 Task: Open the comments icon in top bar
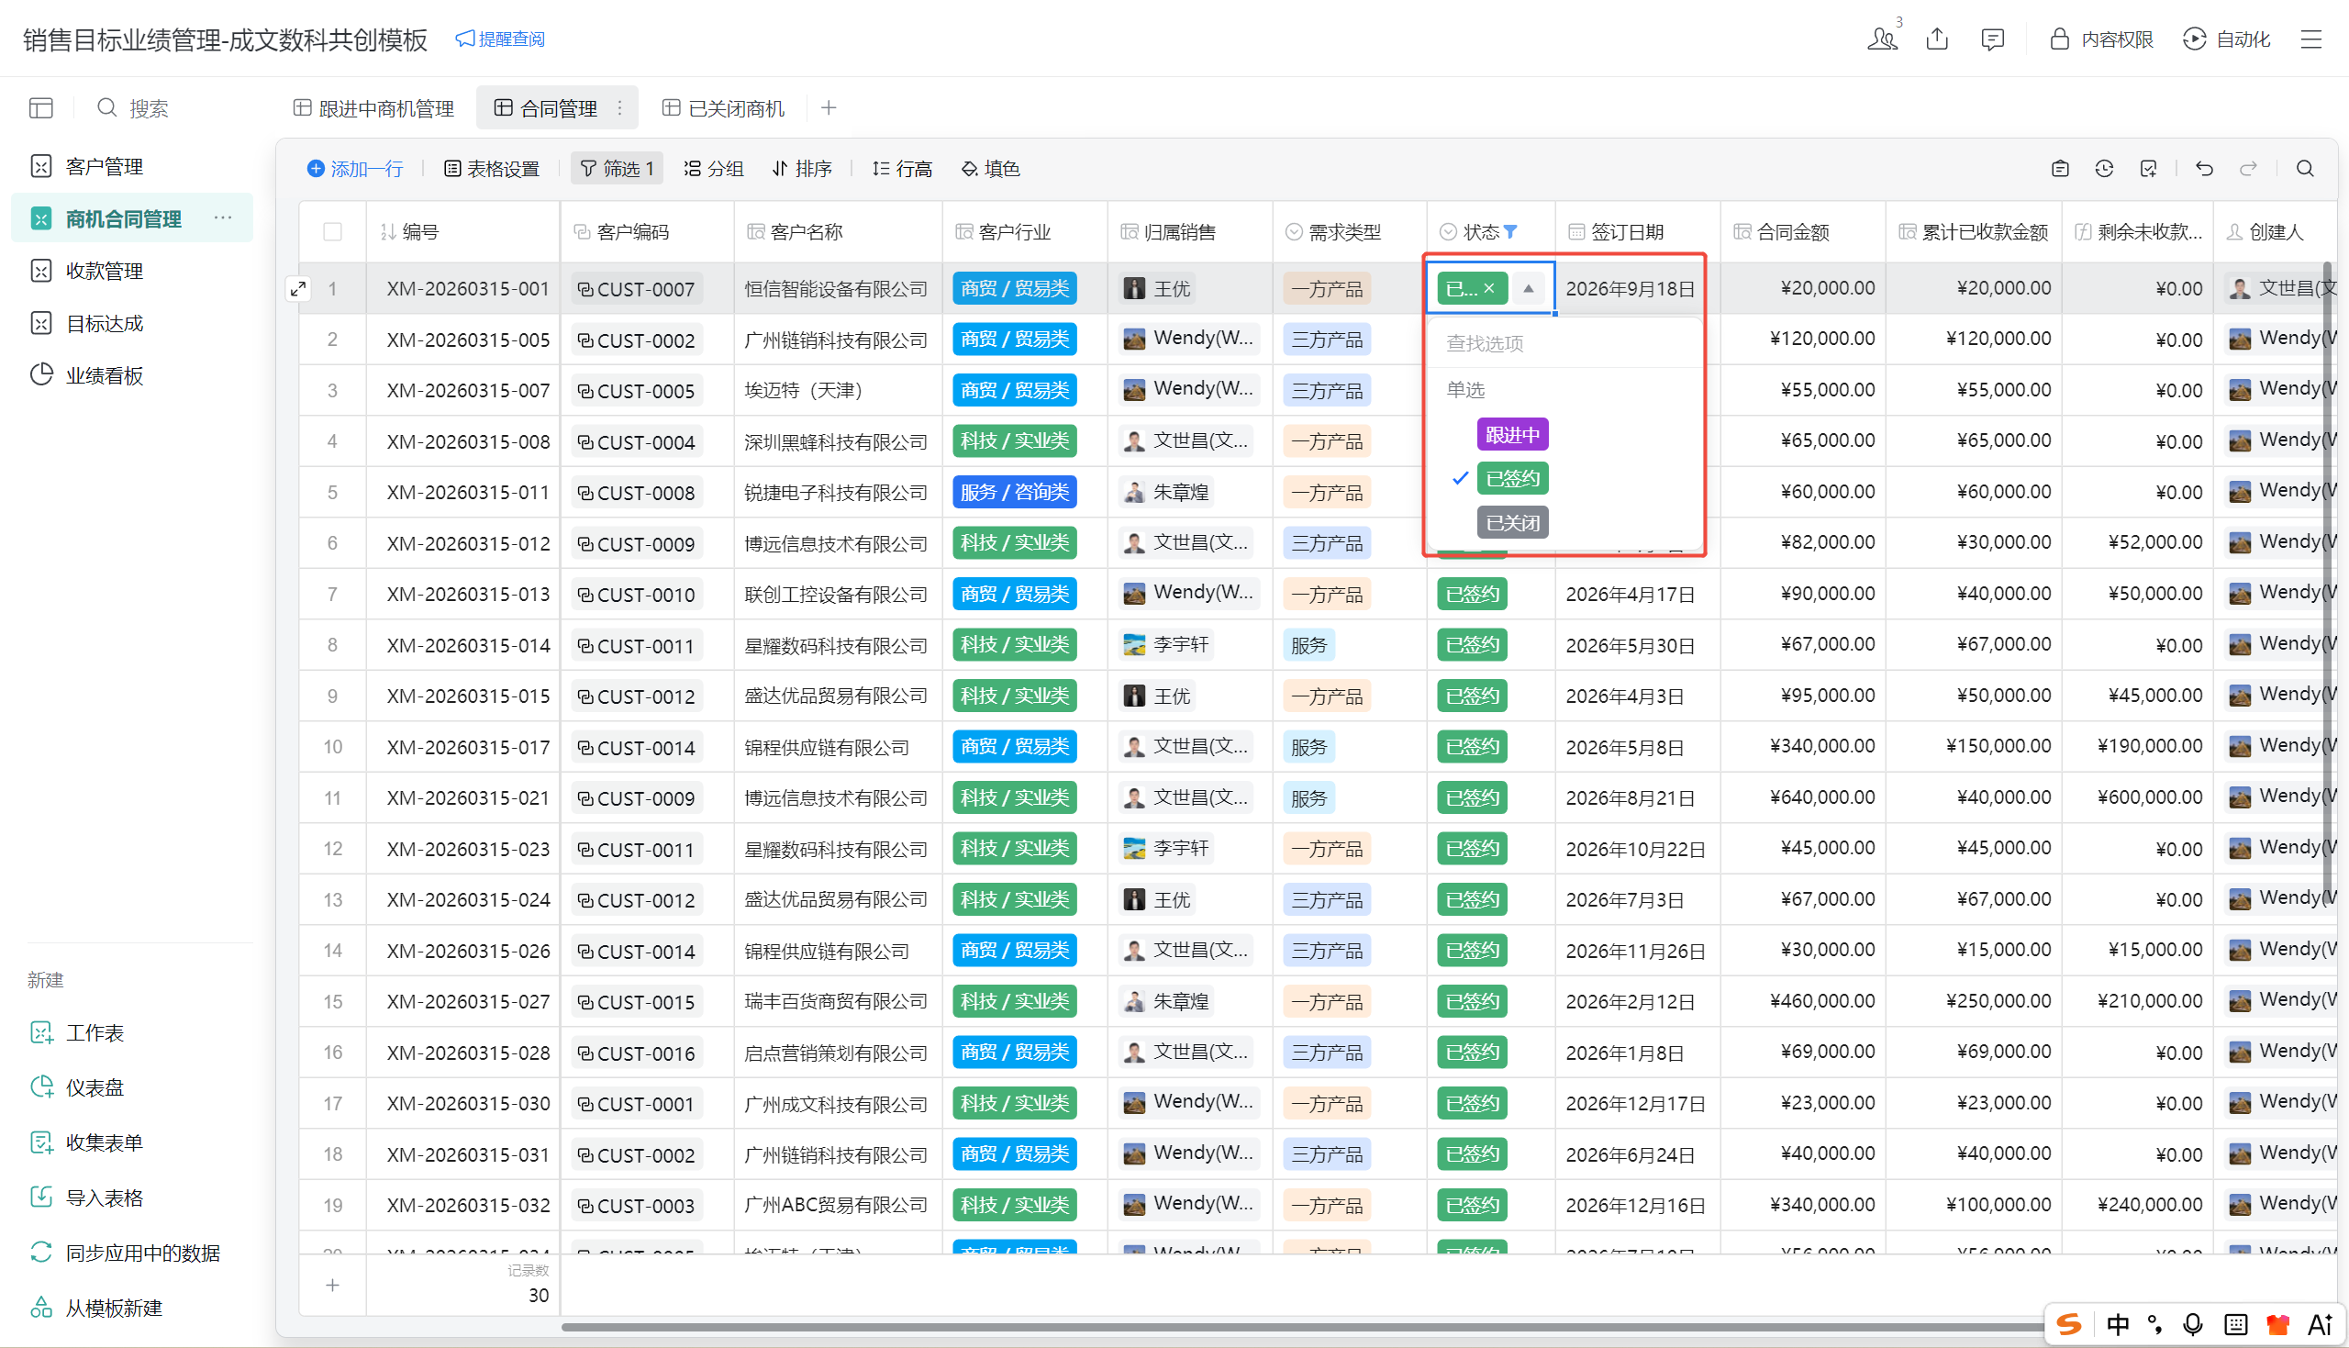tap(1992, 39)
